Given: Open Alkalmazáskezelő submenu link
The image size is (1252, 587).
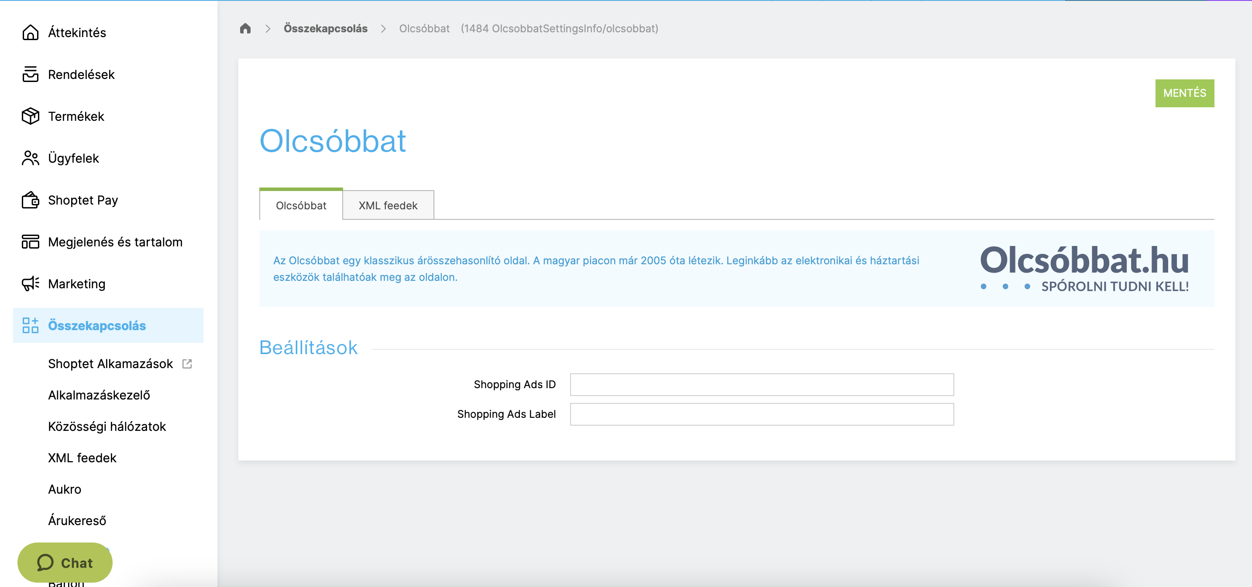Looking at the screenshot, I should (x=99, y=395).
